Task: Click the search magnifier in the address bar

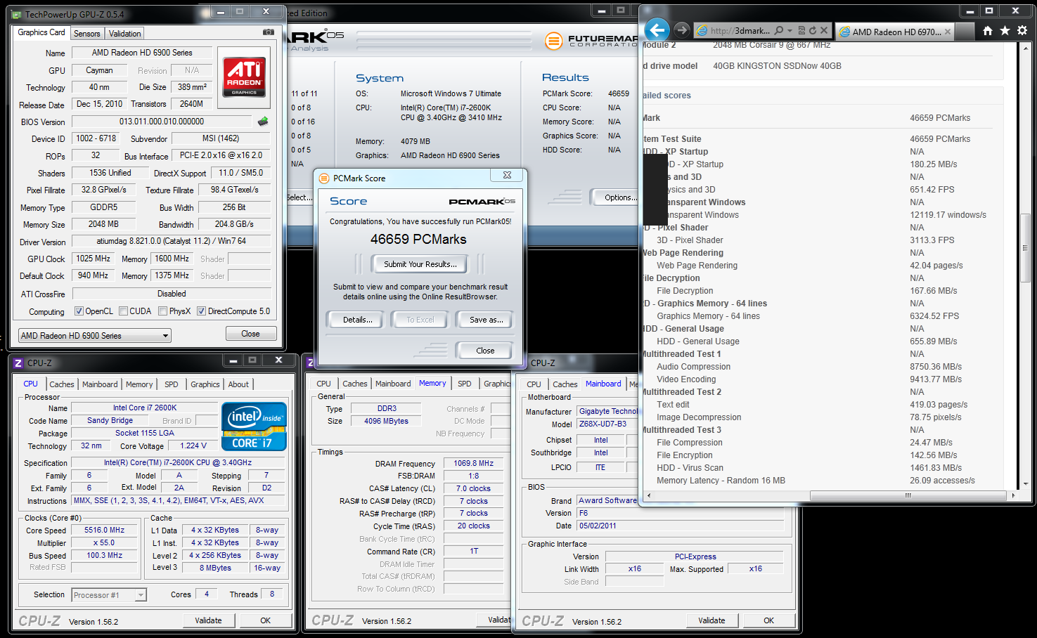Action: (x=779, y=31)
